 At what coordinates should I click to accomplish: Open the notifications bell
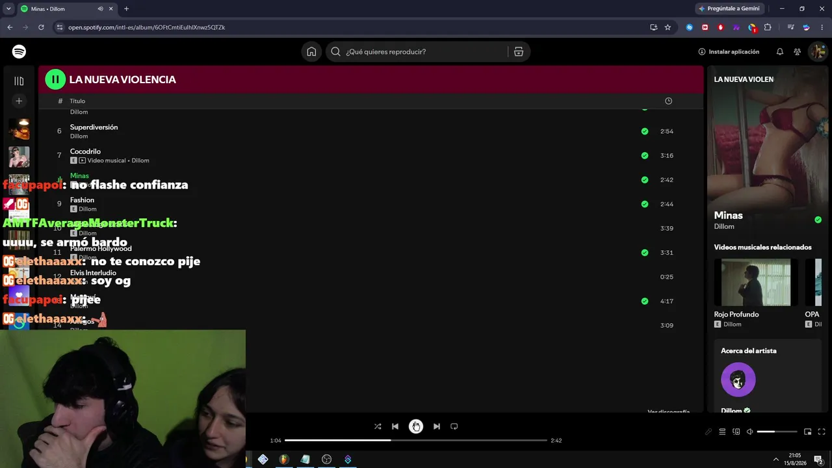point(780,51)
